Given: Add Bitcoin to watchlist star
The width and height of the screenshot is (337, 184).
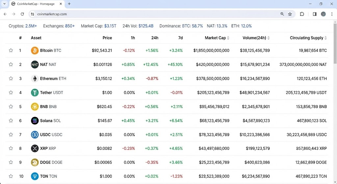Looking at the screenshot, I should point(11,50).
